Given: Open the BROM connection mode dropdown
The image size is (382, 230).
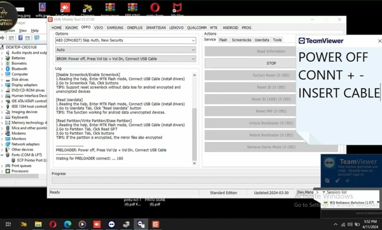Looking at the screenshot, I should coord(125,59).
